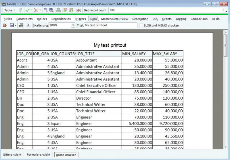Screen dimensions: 230x160
Task: Click the Chief Executive Officer cell
Action: click(99, 85)
